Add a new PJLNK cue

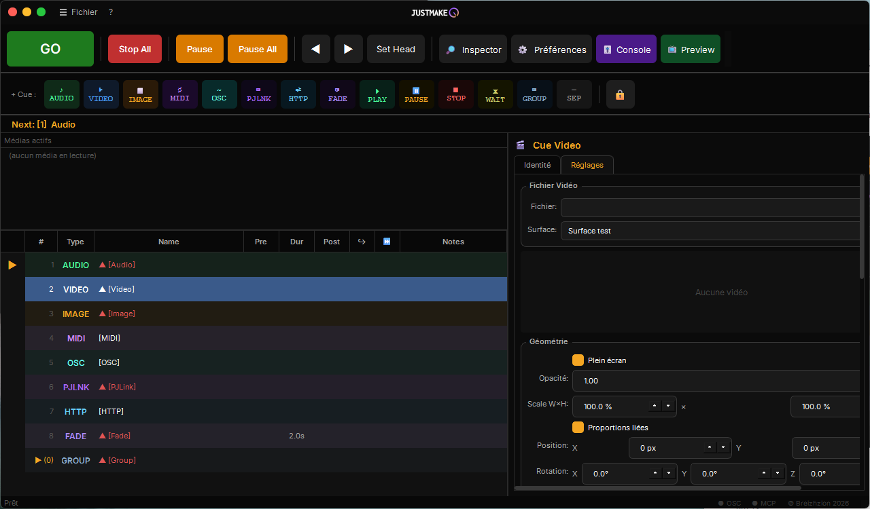(x=259, y=94)
